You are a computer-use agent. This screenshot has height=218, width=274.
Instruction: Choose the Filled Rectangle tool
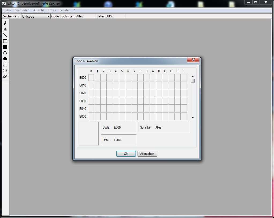tap(5, 47)
